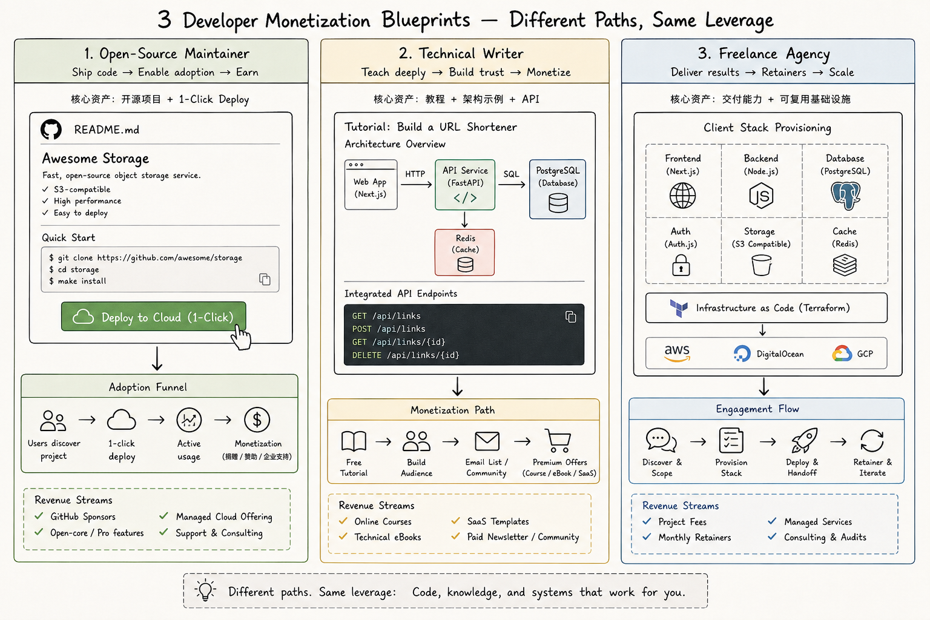The image size is (930, 620).
Task: Toggle the Online Courses checkmark
Action: [x=343, y=521]
